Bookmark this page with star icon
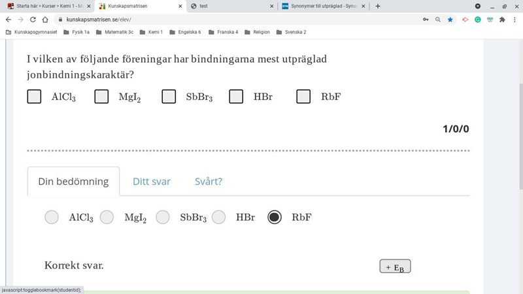Image resolution: width=523 pixels, height=294 pixels. [x=450, y=20]
